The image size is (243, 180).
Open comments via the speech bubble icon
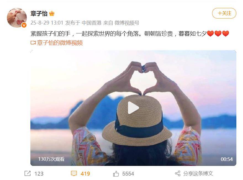[74, 173]
